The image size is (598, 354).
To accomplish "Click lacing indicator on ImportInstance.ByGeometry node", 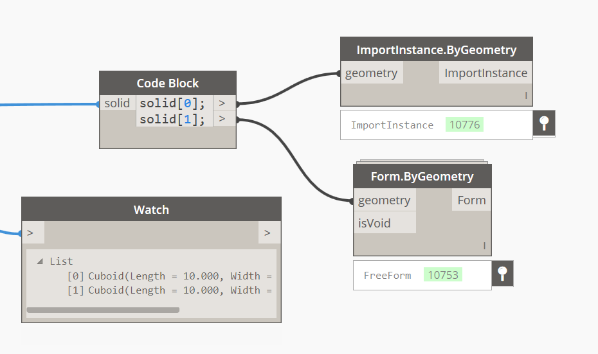I will (x=525, y=96).
